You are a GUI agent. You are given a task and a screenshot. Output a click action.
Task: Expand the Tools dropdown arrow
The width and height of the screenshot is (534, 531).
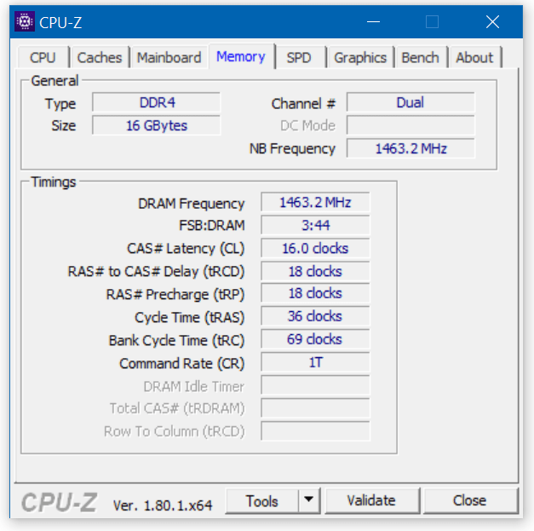click(309, 500)
